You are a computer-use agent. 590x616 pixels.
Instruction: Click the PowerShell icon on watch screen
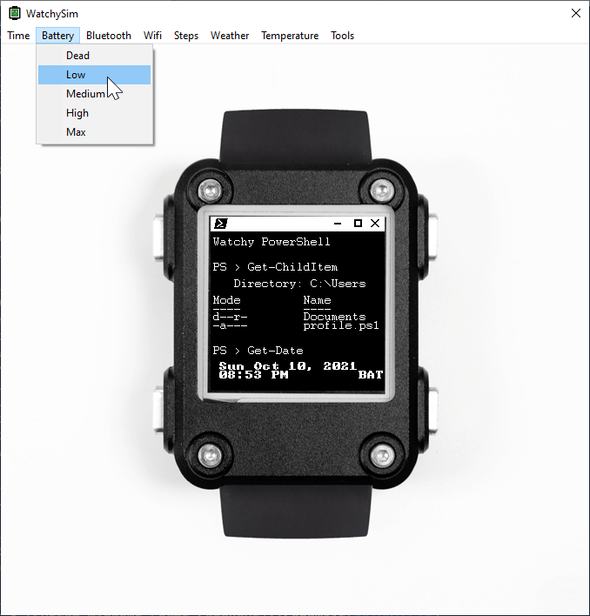(x=220, y=224)
